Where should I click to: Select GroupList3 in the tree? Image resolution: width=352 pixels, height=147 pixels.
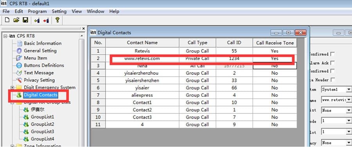42,131
